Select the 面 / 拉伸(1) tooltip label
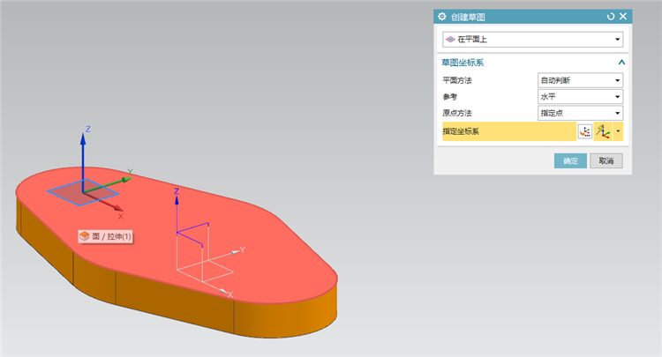Image resolution: width=662 pixels, height=357 pixels. tap(106, 236)
